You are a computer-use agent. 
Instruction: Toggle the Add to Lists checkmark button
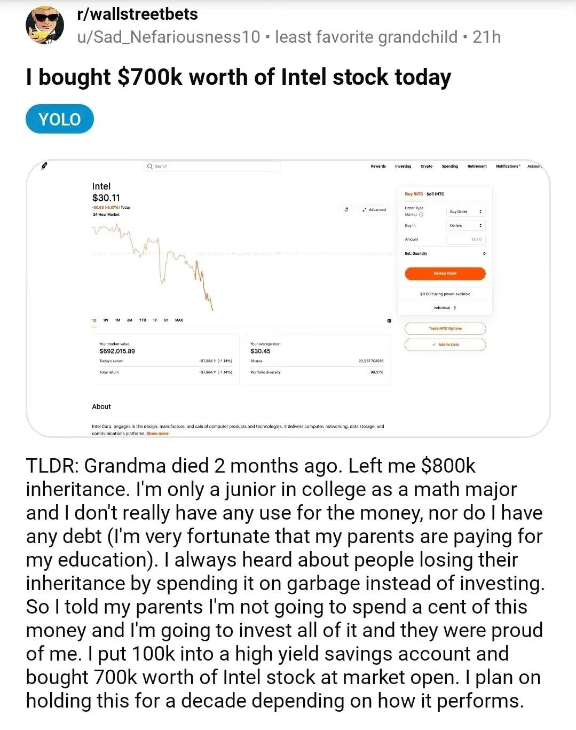(445, 344)
